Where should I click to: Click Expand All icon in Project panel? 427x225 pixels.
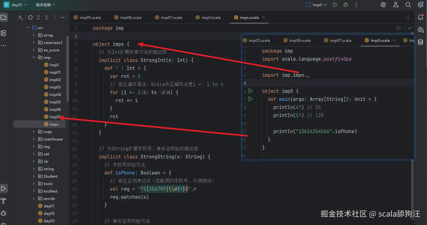[38, 18]
